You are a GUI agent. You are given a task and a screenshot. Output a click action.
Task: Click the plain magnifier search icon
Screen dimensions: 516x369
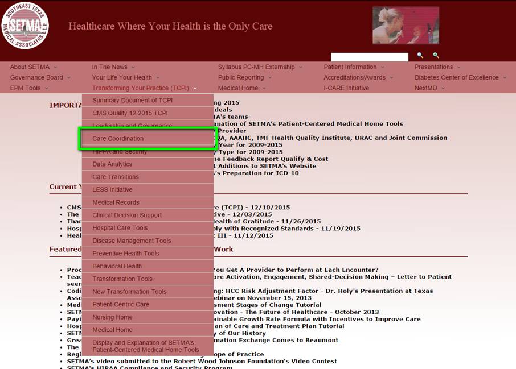[x=420, y=55]
